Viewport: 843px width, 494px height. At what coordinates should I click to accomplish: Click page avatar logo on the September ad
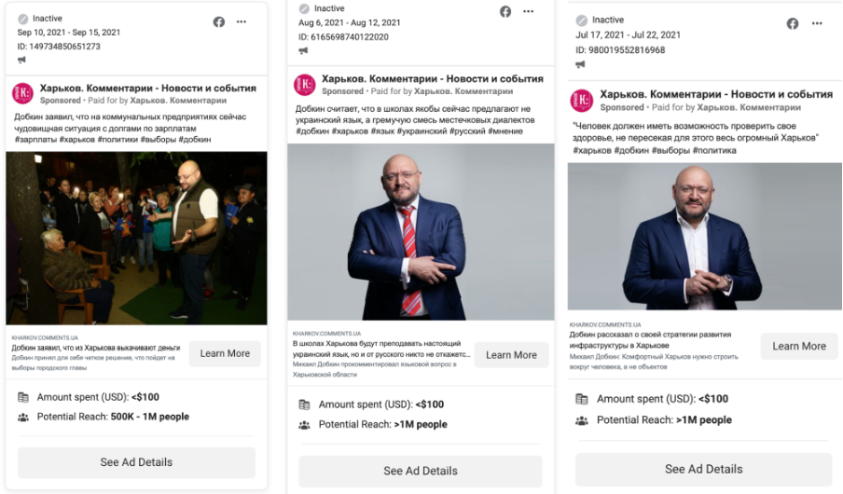(22, 93)
